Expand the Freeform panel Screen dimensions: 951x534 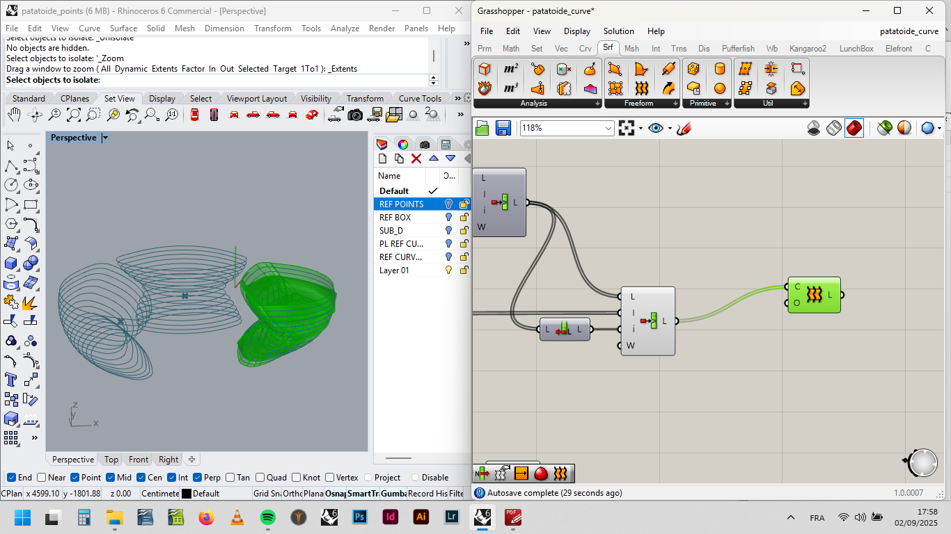coord(675,104)
